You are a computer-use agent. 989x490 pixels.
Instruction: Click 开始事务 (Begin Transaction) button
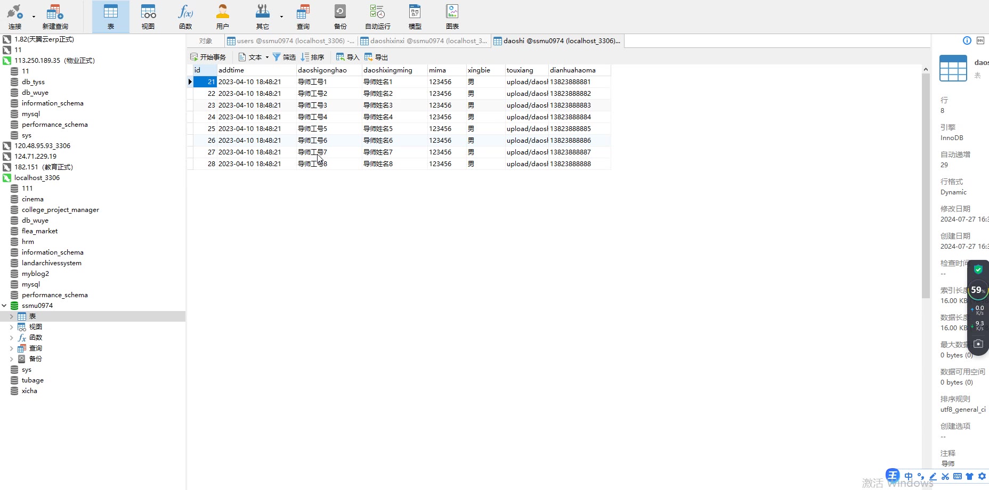coord(208,57)
